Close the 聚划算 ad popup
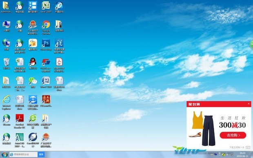Screen dimensions: 253x158 249,104
